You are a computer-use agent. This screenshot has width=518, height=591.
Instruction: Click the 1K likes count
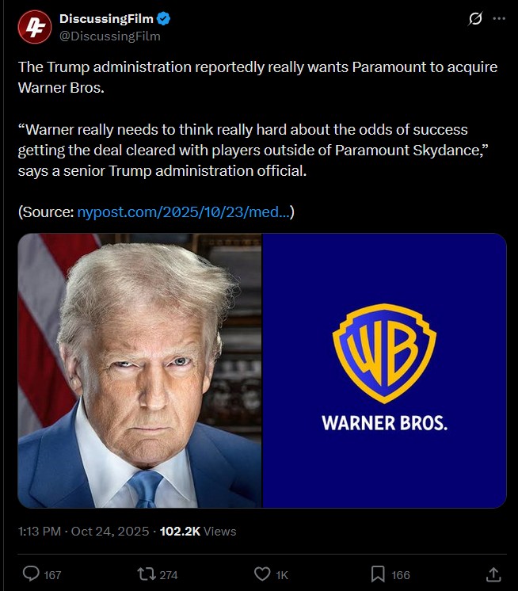pyautogui.click(x=282, y=575)
